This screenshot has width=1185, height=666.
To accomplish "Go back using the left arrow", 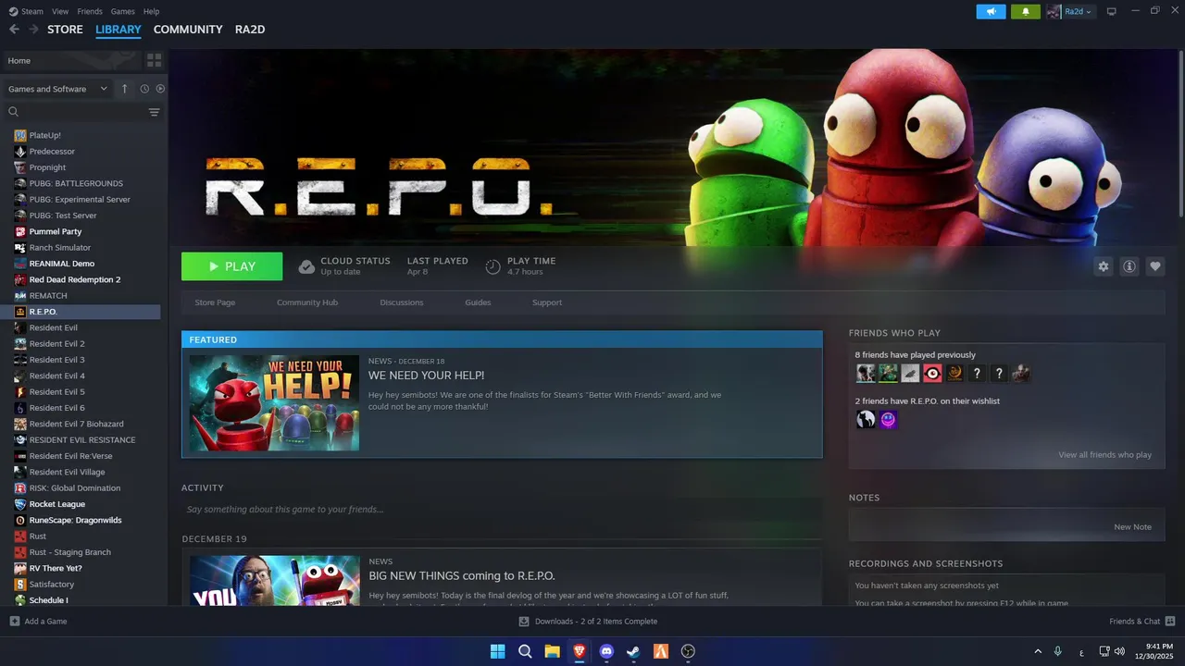I will point(14,30).
